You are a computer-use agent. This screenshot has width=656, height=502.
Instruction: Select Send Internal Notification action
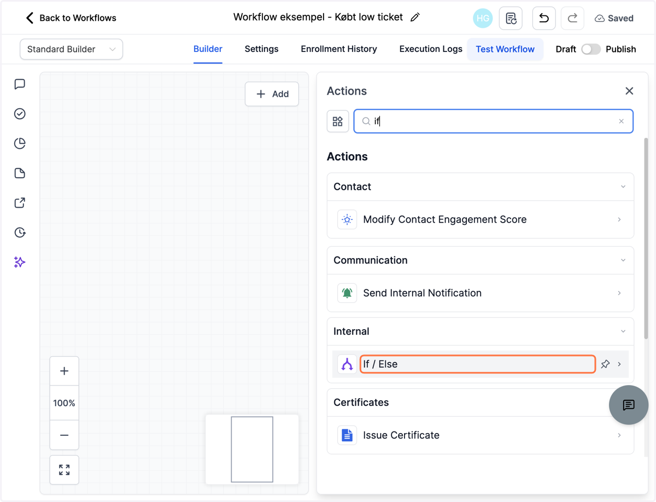[481, 293]
